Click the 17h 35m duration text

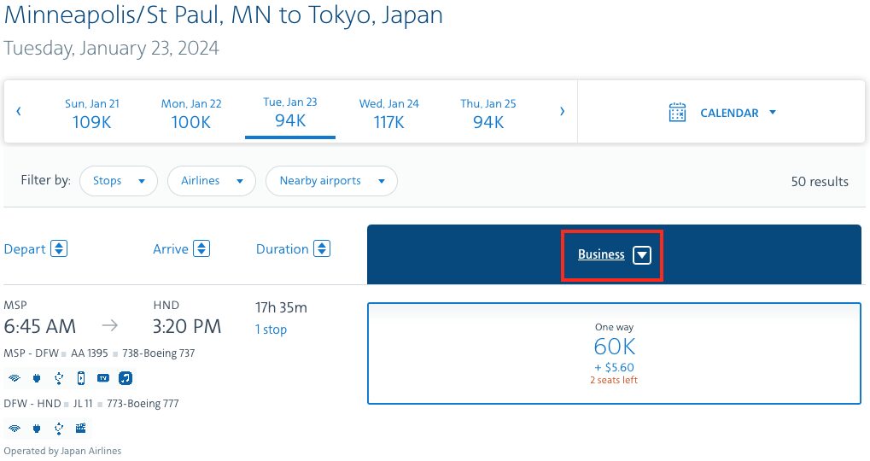[281, 307]
